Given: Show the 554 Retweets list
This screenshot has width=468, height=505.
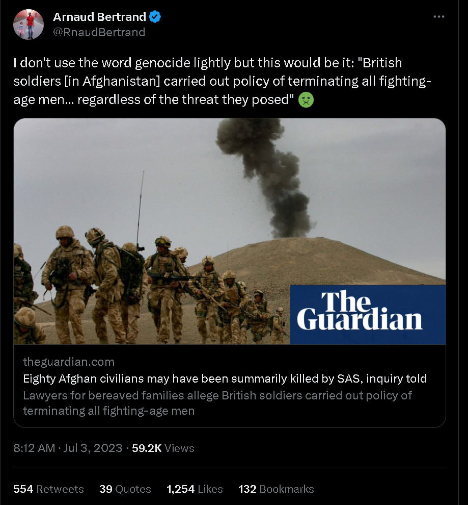Looking at the screenshot, I should pos(48,489).
